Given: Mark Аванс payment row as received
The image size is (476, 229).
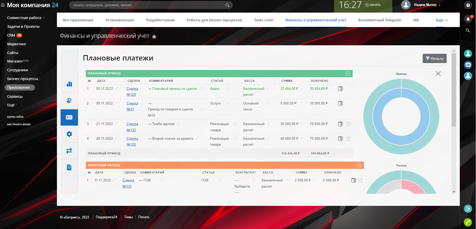Looking at the screenshot, I should tap(340, 89).
